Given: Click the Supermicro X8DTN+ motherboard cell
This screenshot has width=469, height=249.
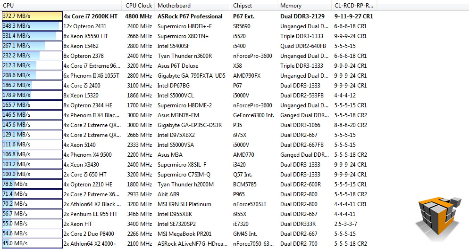Looking at the screenshot, I should (x=183, y=36).
